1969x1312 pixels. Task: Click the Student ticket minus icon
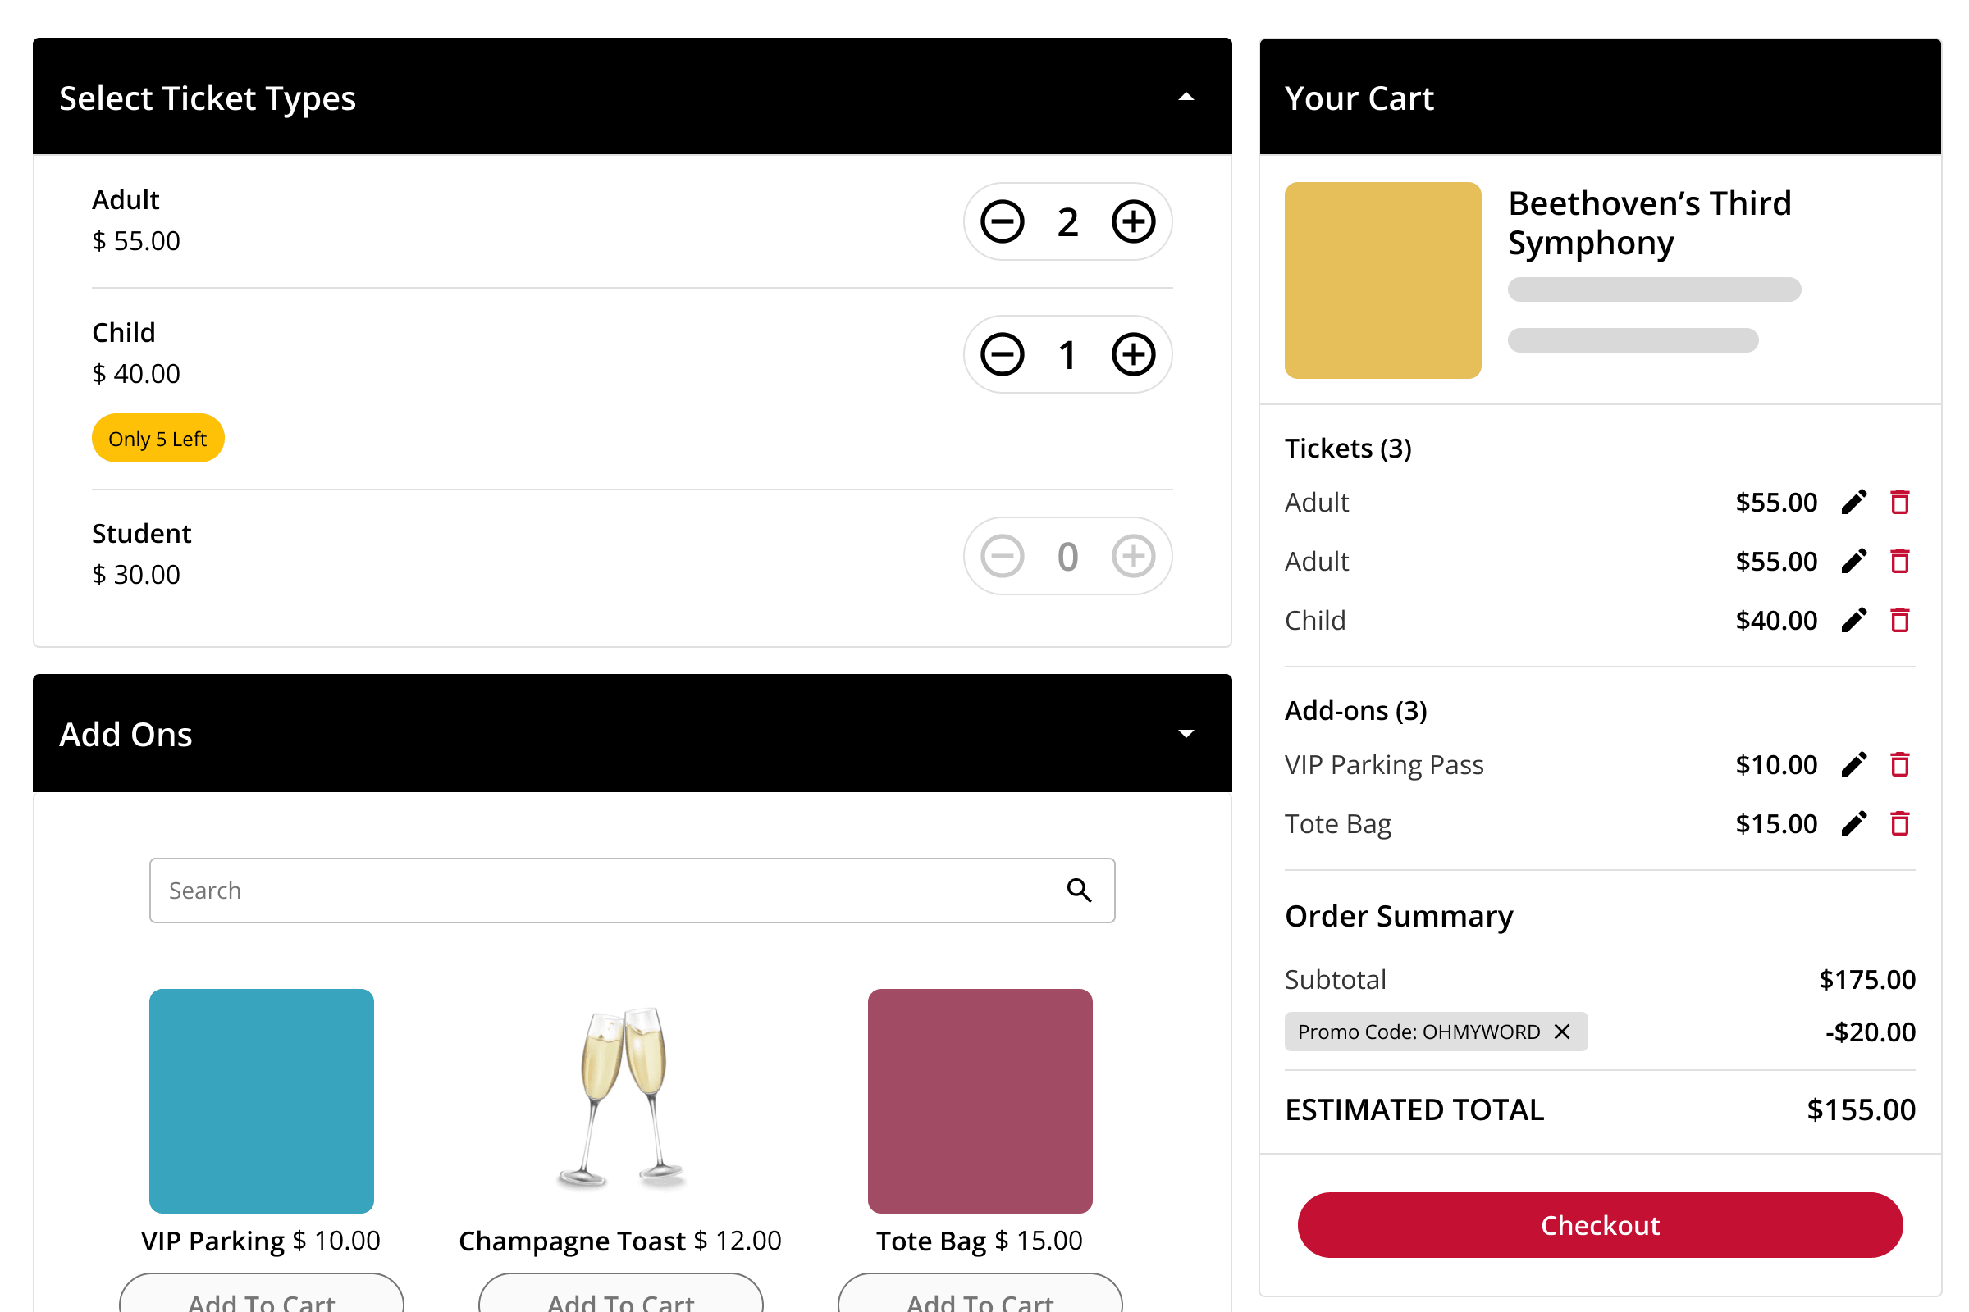coord(1002,557)
